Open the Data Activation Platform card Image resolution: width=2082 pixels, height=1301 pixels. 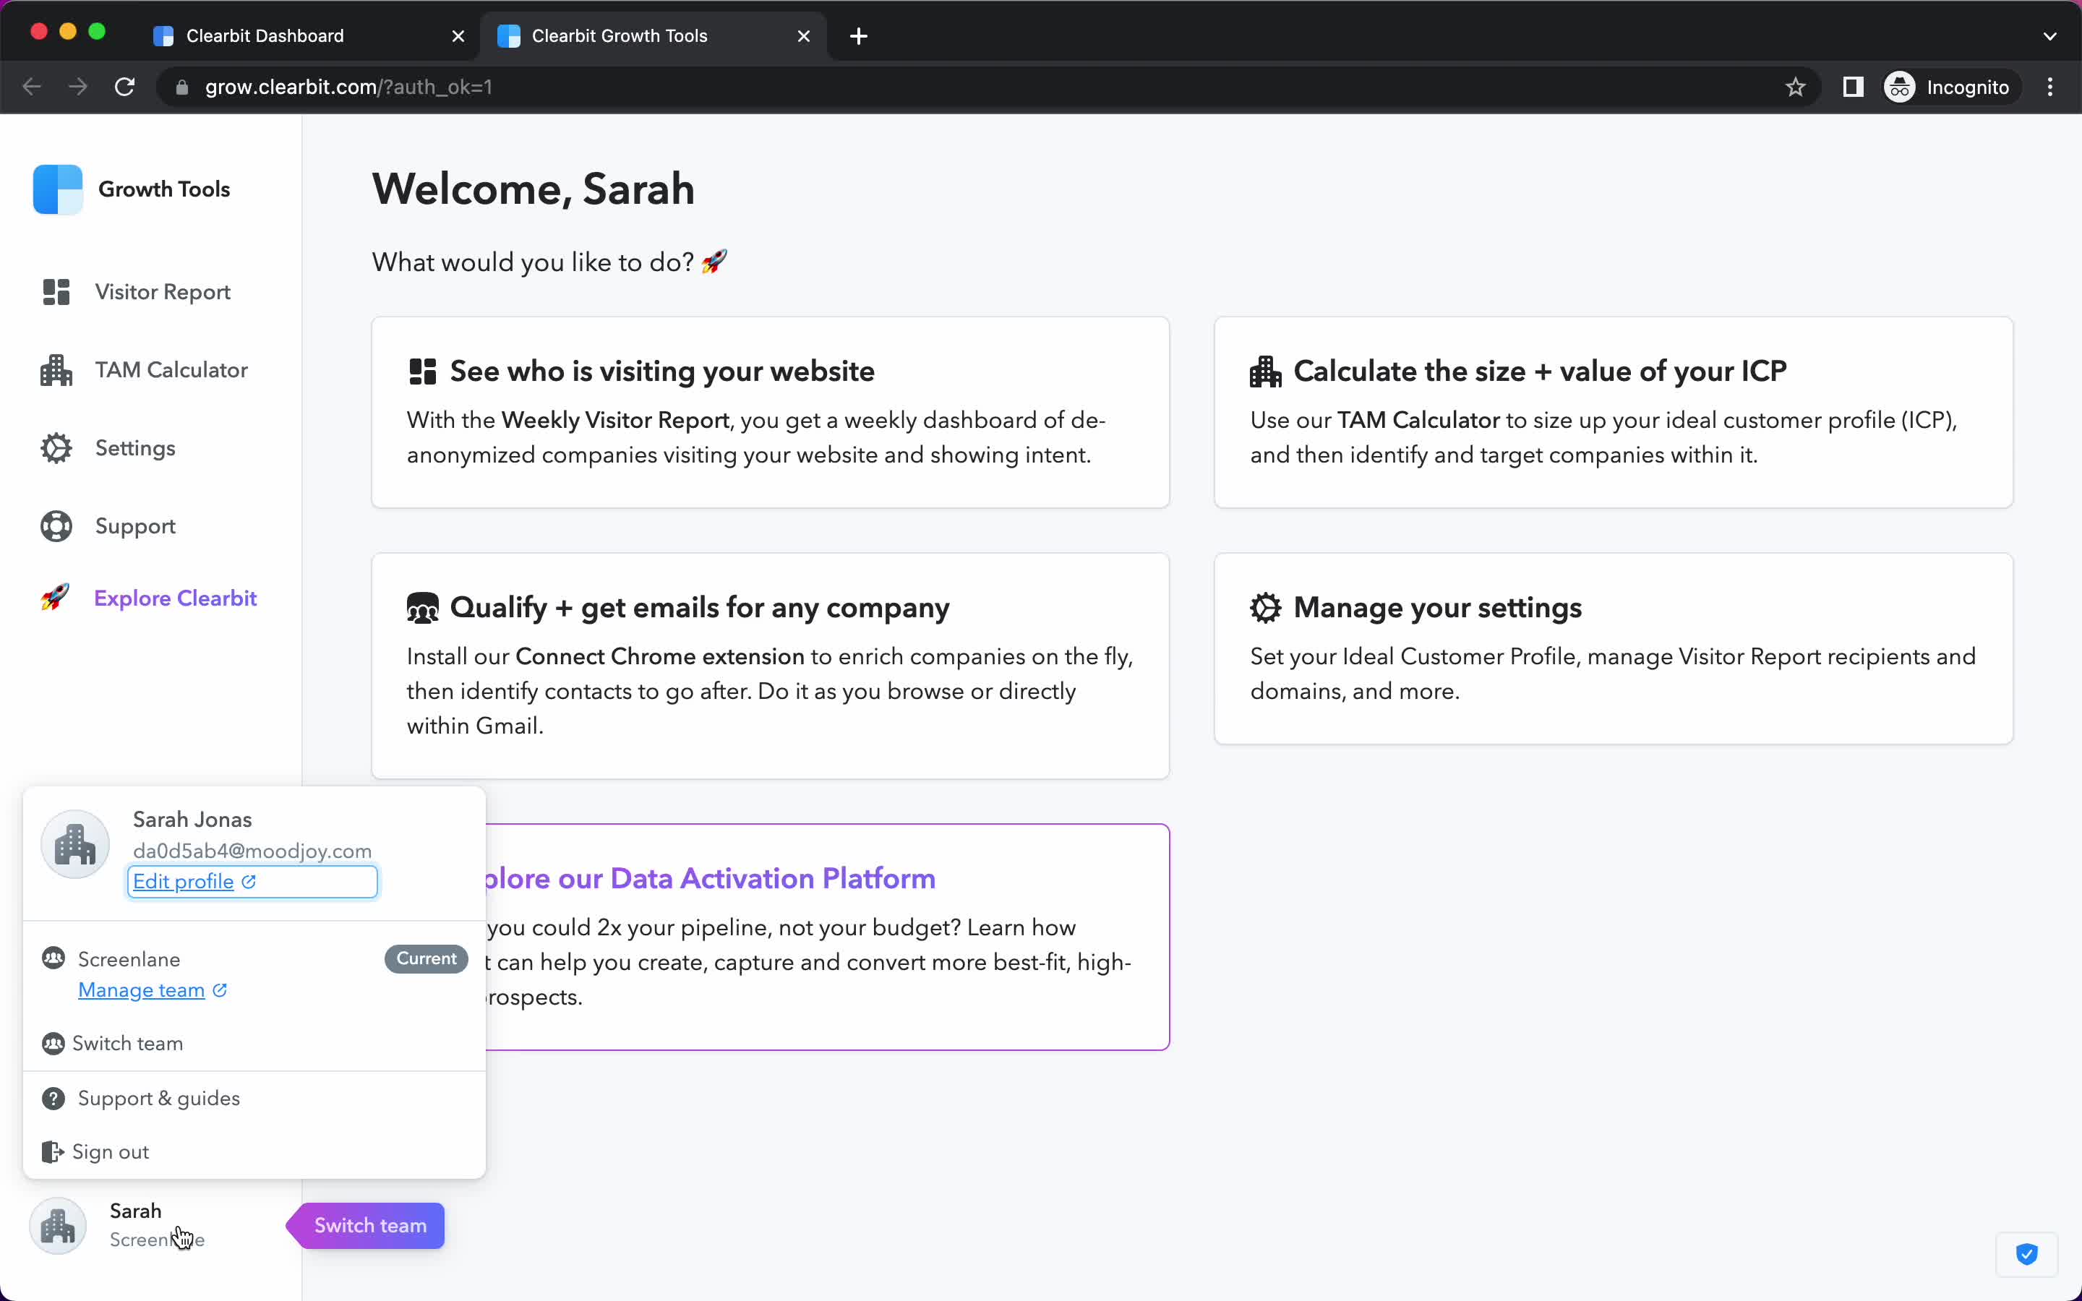(828, 937)
